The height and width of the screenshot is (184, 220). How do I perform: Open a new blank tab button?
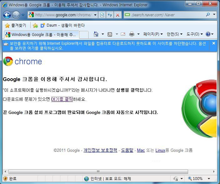[x=84, y=35]
